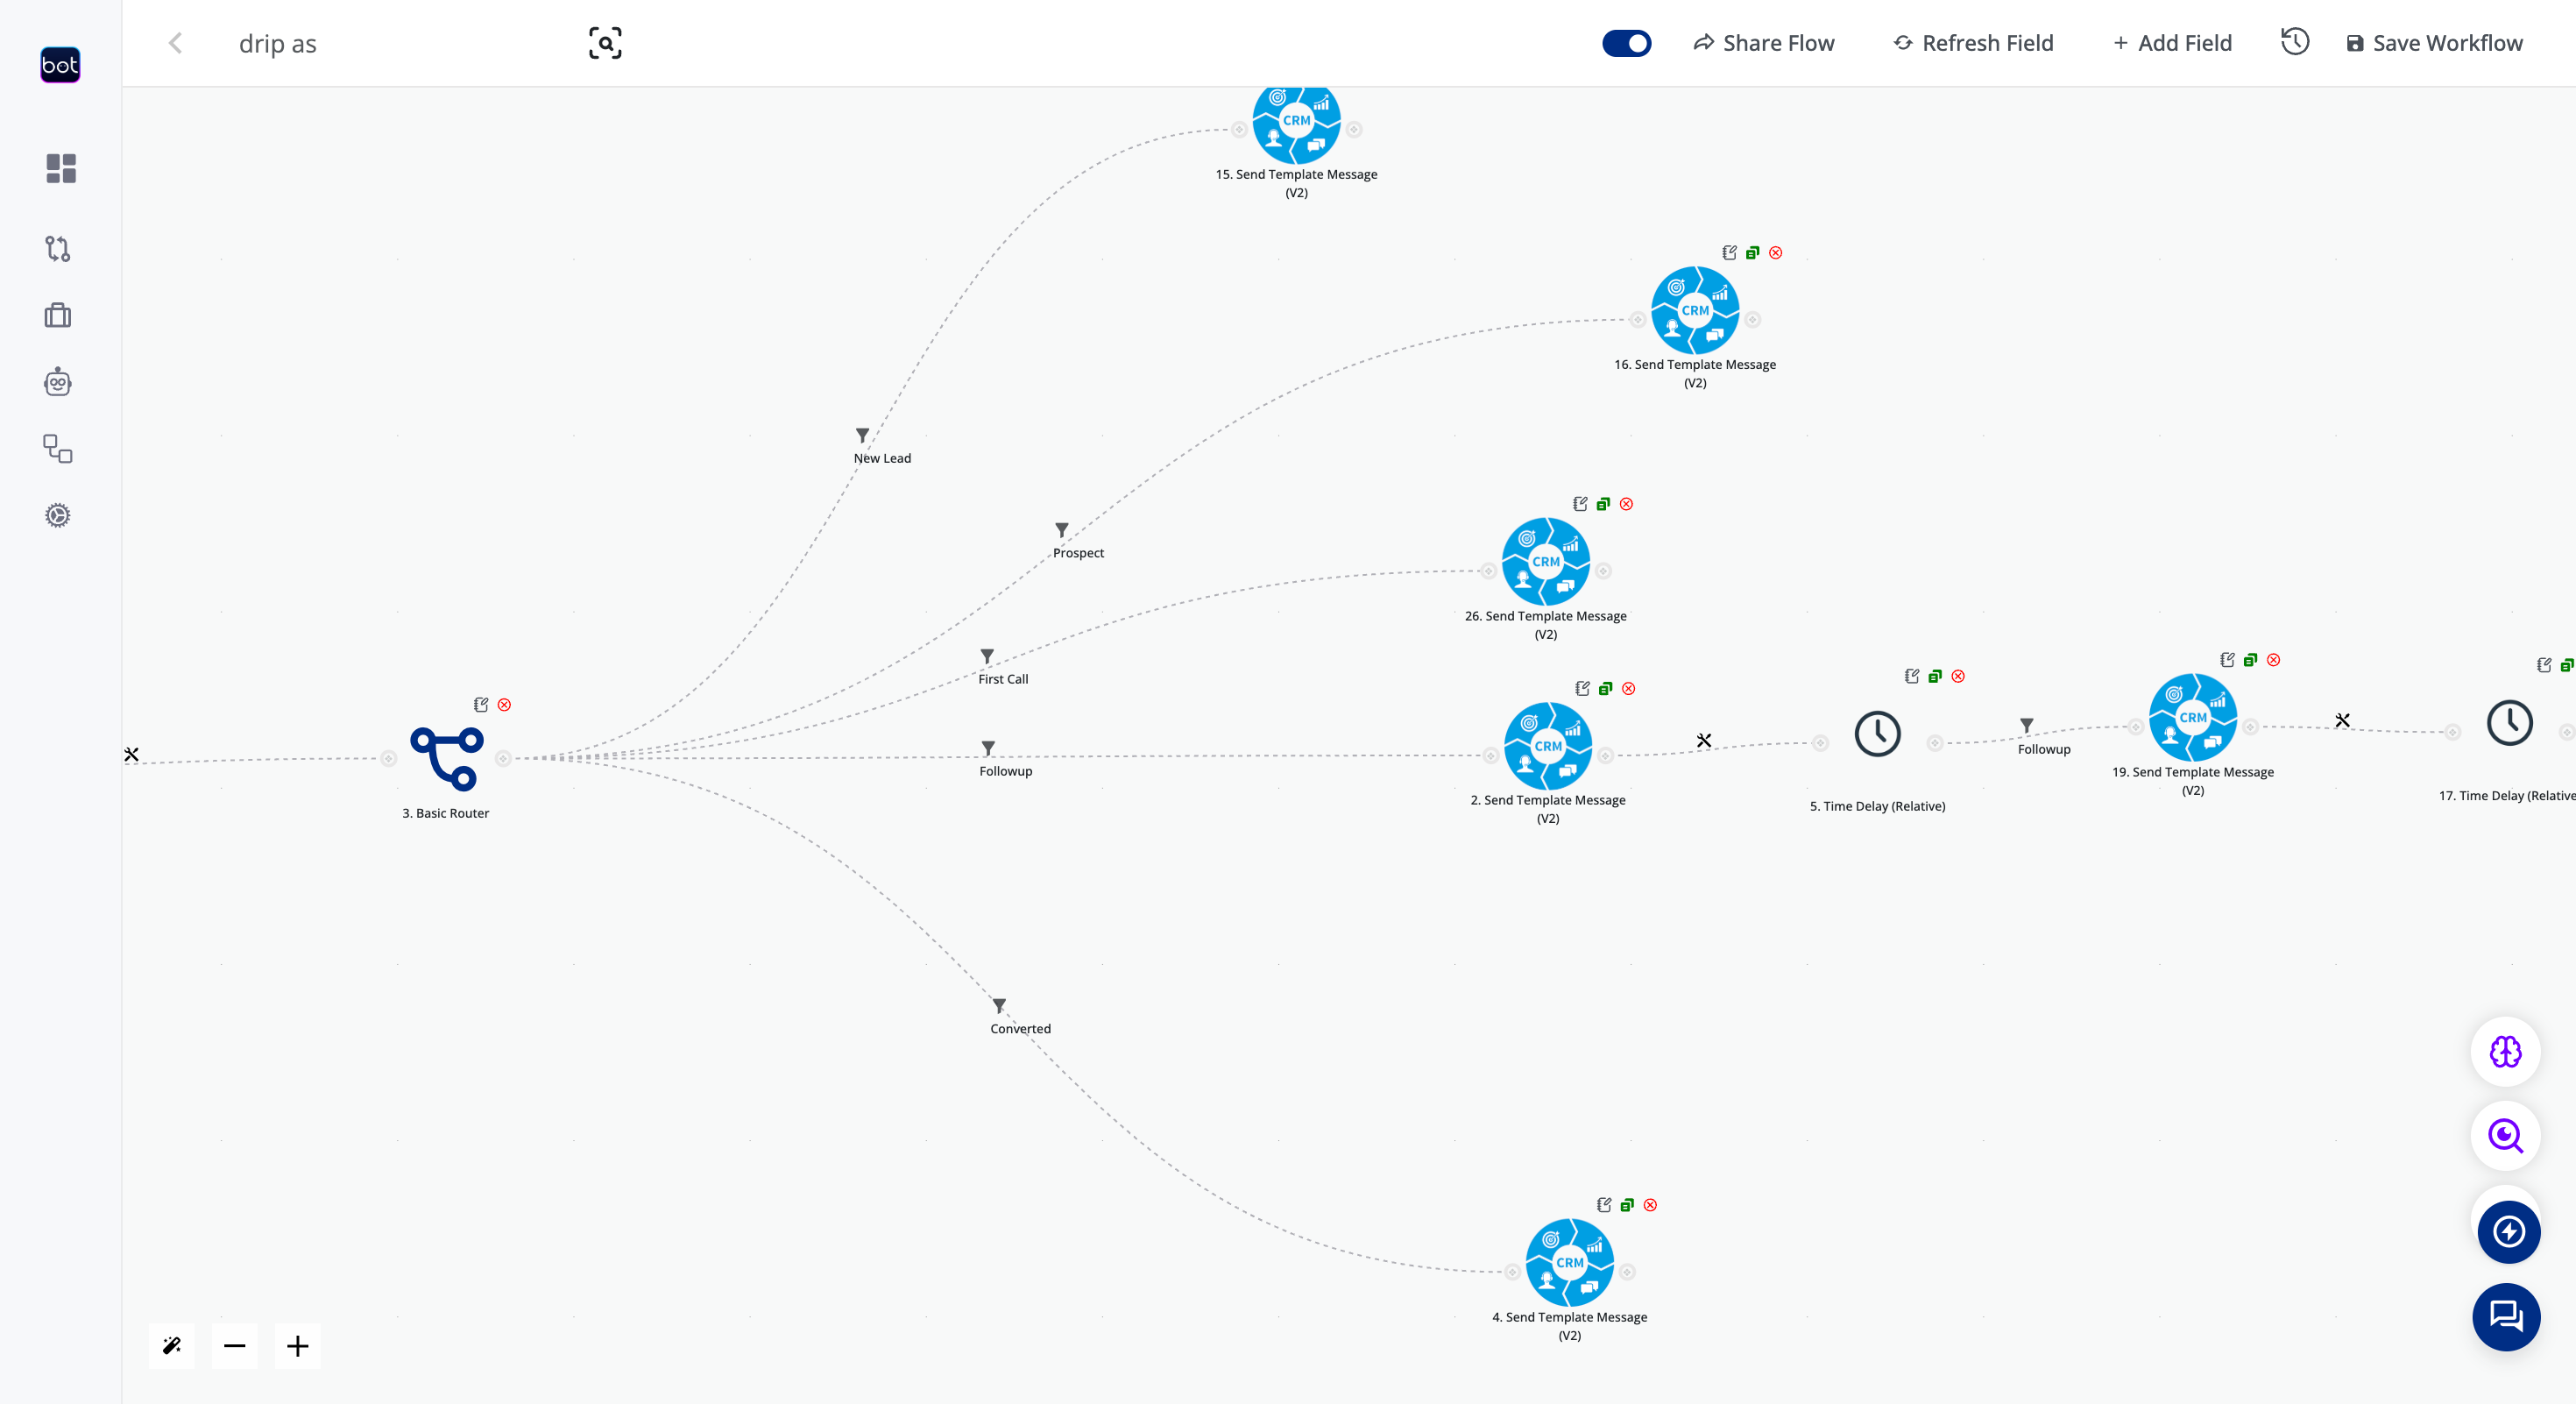The width and height of the screenshot is (2576, 1404).
Task: Click the magic wand auto-arrange icon
Action: point(171,1346)
